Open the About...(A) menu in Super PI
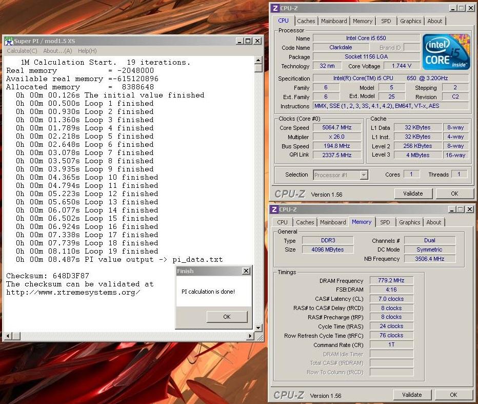Viewport: 478px width, 404px height. [x=57, y=51]
